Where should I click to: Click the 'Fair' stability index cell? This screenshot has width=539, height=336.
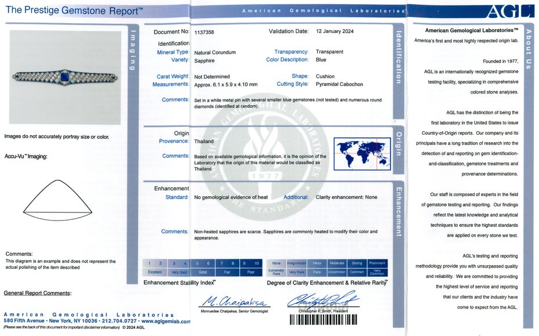tap(227, 272)
